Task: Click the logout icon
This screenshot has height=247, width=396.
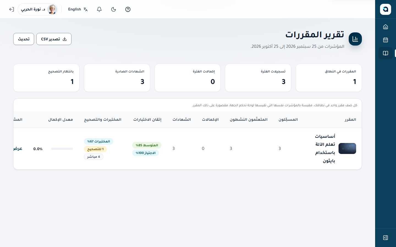Action: [x=11, y=9]
